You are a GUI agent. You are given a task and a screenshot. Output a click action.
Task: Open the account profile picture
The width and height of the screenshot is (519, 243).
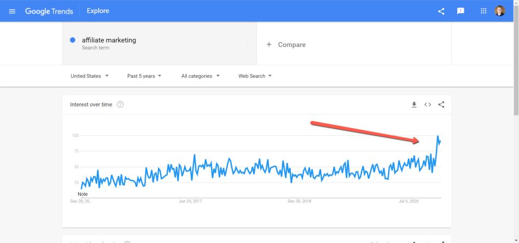500,11
